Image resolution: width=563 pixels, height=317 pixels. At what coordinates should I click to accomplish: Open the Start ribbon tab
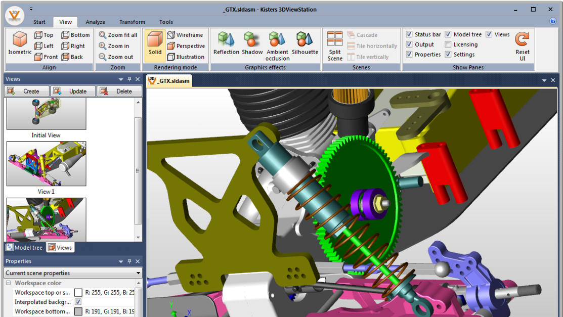pos(39,22)
